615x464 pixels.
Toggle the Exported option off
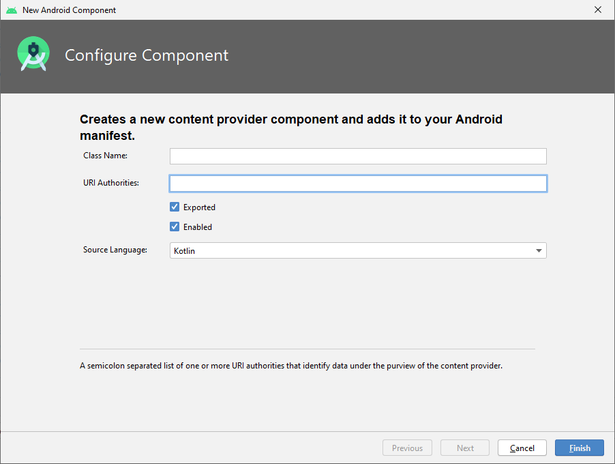(175, 207)
